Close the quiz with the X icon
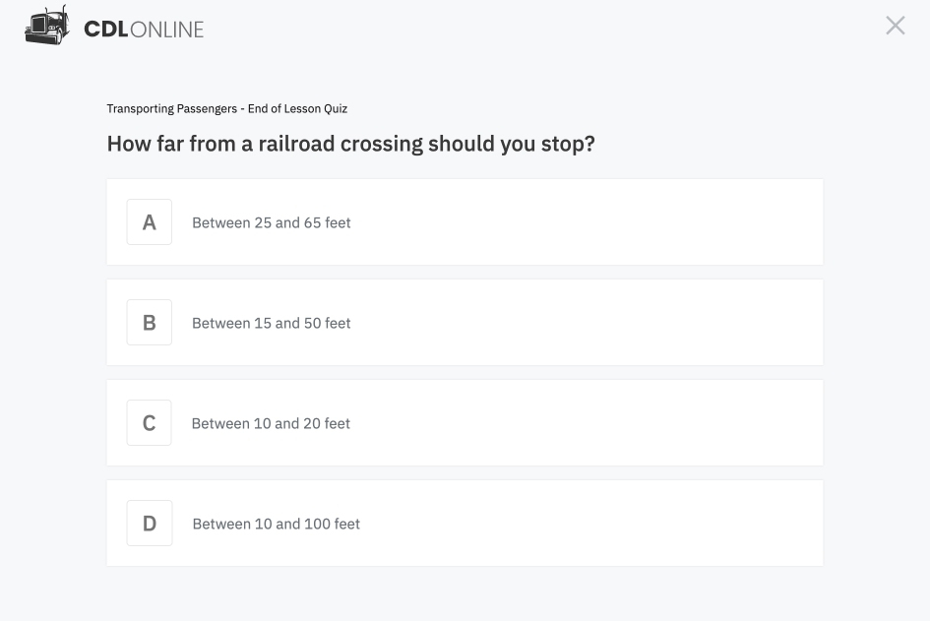Viewport: 930px width, 621px height. tap(895, 26)
